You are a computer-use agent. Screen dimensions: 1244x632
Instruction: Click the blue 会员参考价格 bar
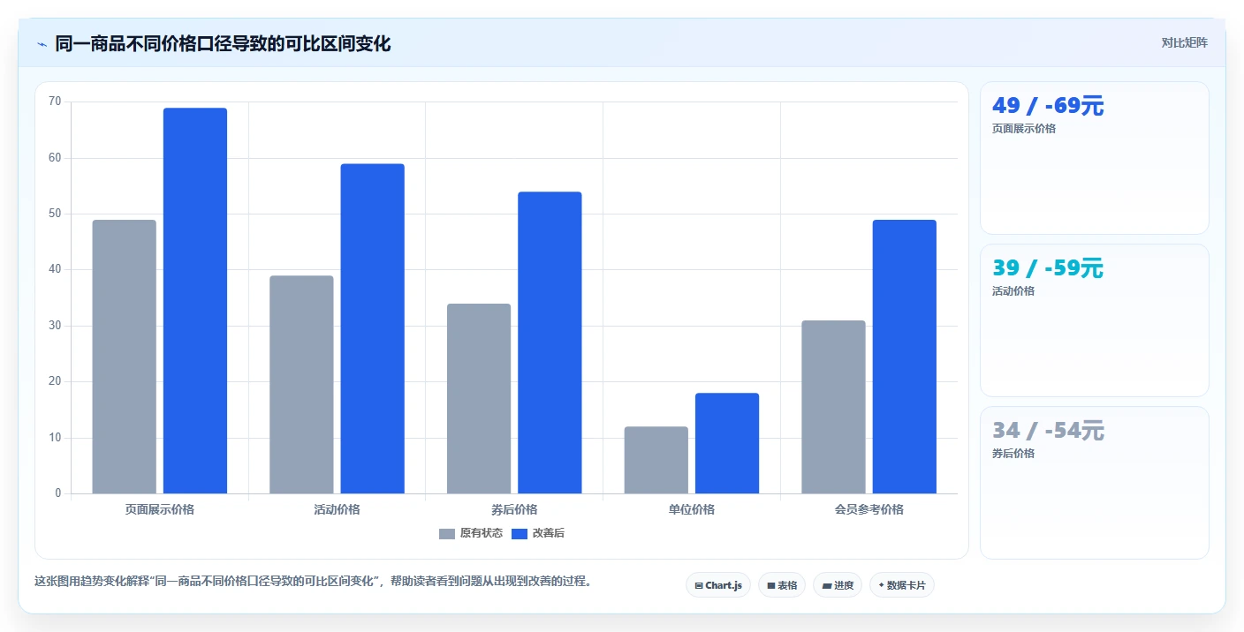pos(904,357)
